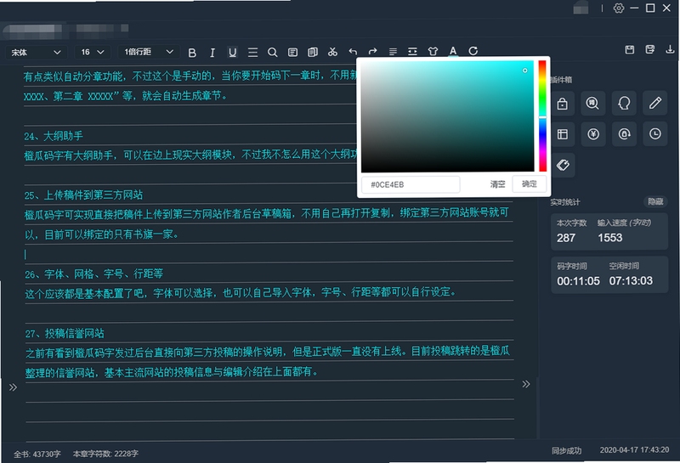
Task: Click the 2020-04-17 17:43:20 timestamp
Action: (634, 450)
